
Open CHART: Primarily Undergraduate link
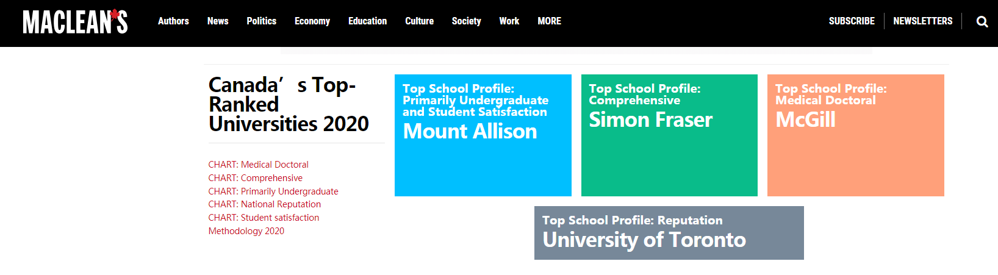pyautogui.click(x=273, y=191)
